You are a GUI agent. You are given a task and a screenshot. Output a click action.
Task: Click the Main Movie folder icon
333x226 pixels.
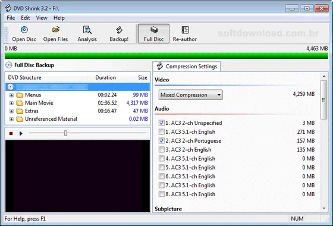[20, 103]
